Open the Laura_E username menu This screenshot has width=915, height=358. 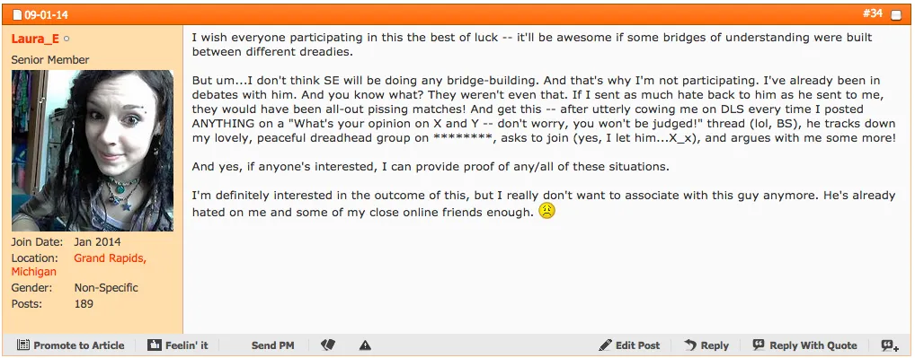35,39
